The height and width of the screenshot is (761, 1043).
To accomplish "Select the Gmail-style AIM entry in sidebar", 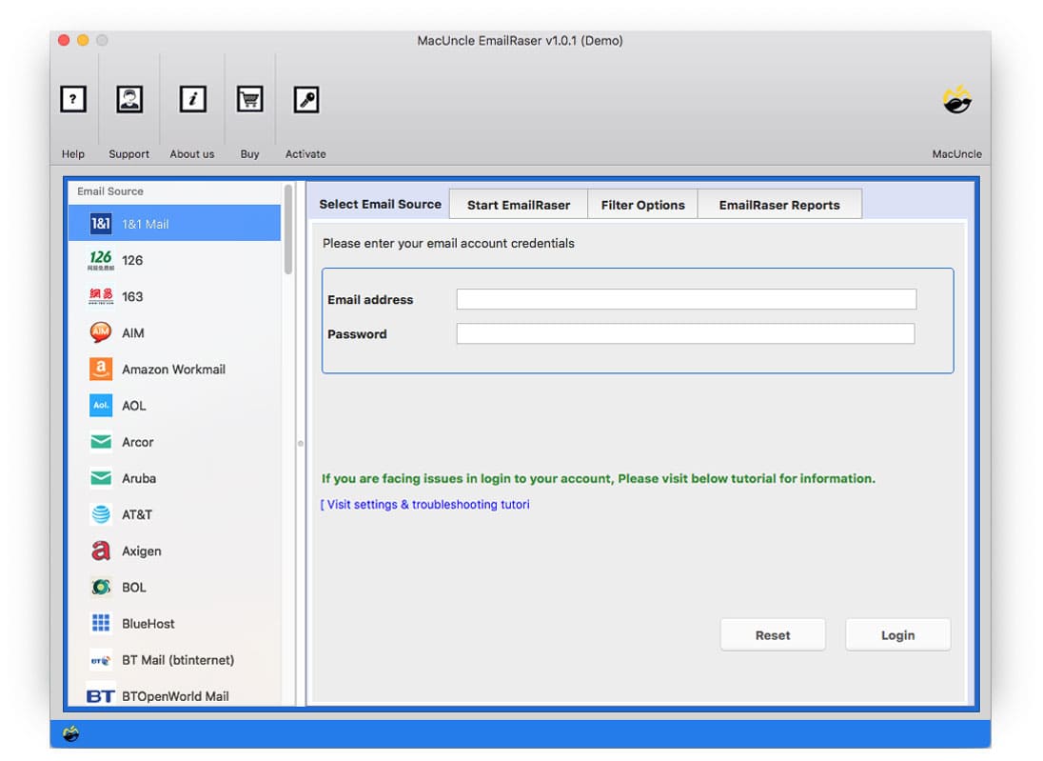I will pos(101,332).
